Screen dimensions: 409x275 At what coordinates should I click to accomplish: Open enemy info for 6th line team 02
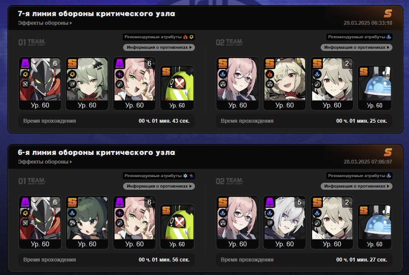click(x=356, y=186)
